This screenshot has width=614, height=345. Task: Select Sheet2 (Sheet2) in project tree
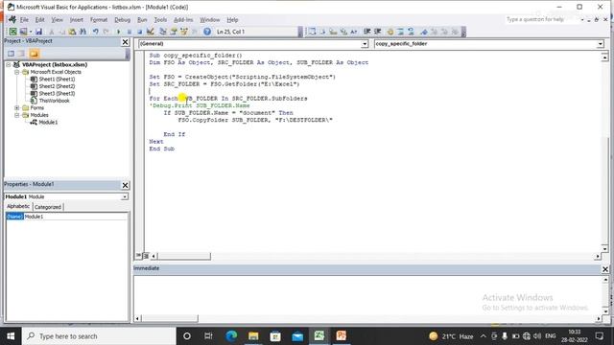[x=57, y=86]
